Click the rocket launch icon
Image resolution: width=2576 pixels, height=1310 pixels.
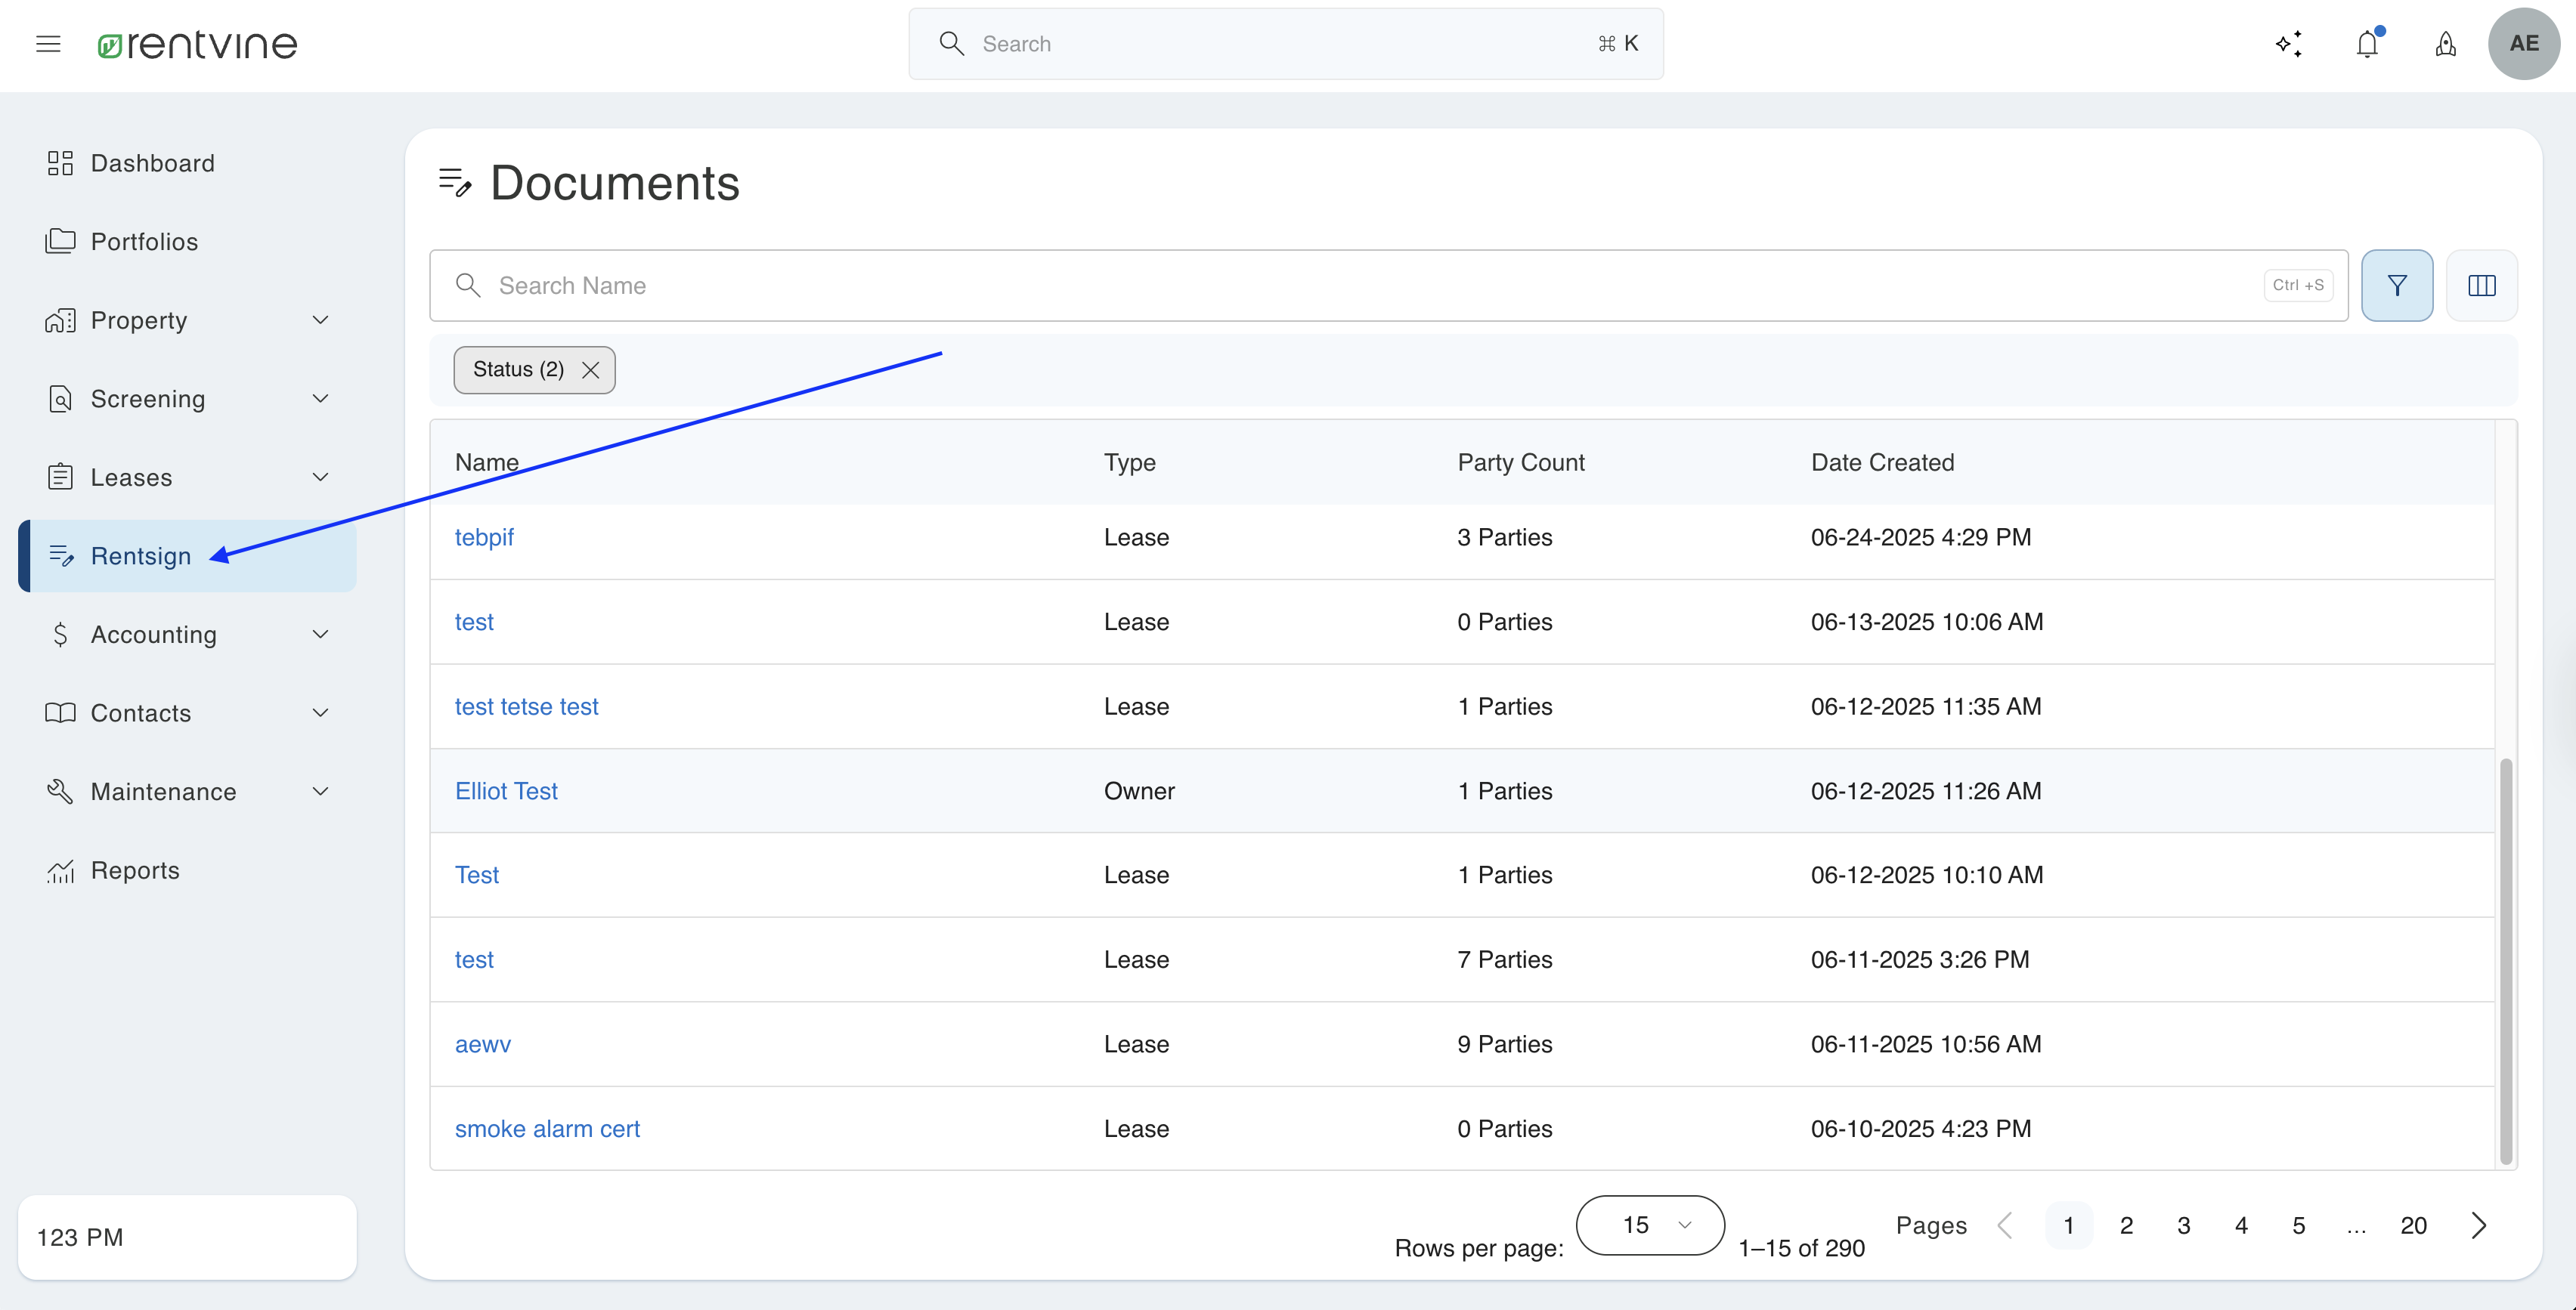[x=2445, y=44]
